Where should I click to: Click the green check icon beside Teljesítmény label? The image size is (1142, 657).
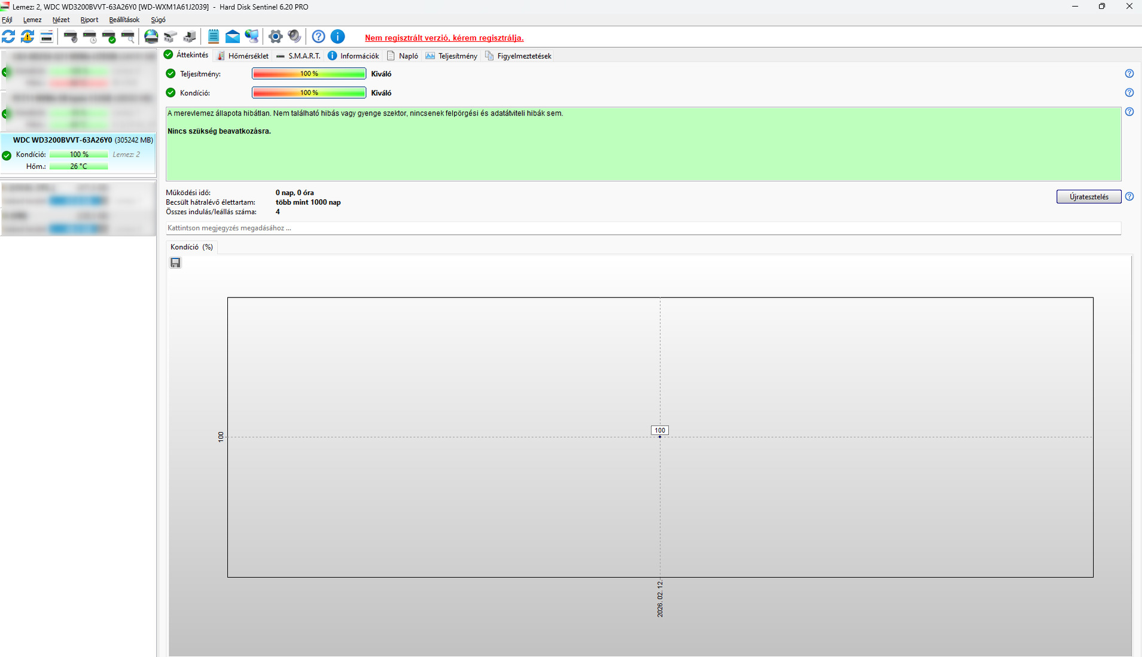click(170, 74)
